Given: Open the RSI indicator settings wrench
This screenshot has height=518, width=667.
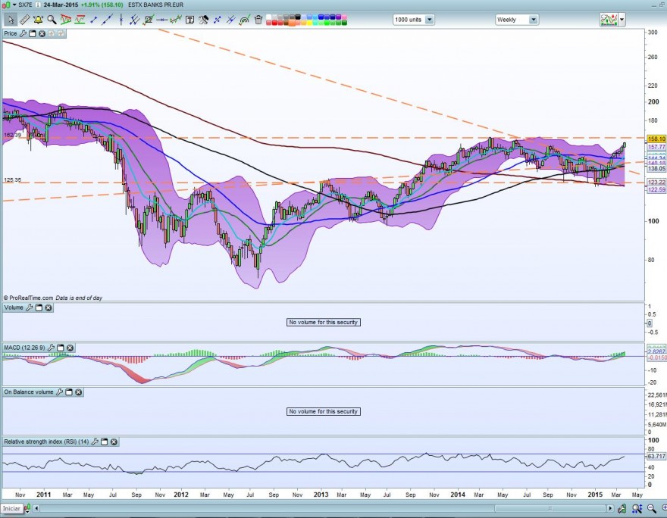Looking at the screenshot, I should [x=95, y=442].
